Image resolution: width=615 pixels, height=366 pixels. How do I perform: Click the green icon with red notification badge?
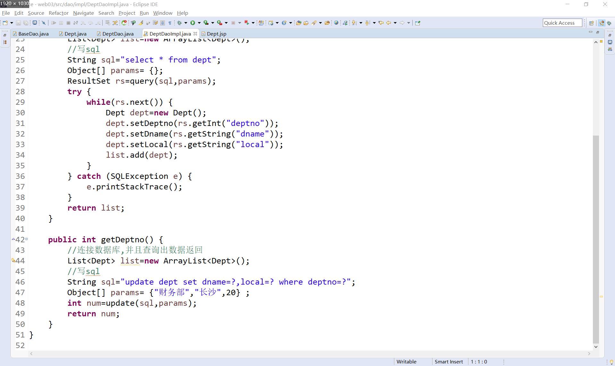[124, 23]
